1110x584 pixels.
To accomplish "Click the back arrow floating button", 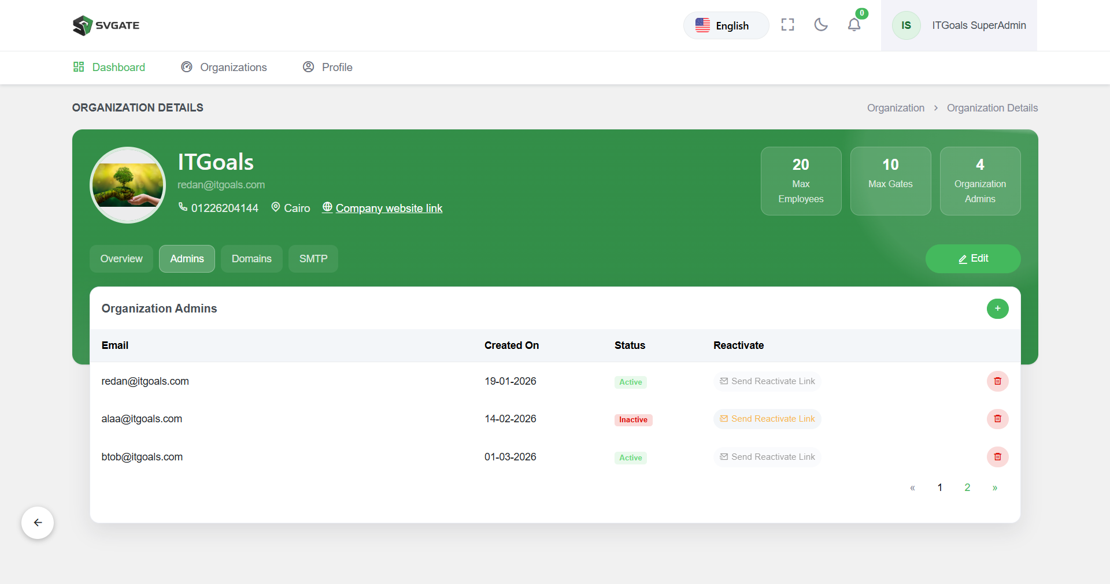I will click(x=38, y=523).
